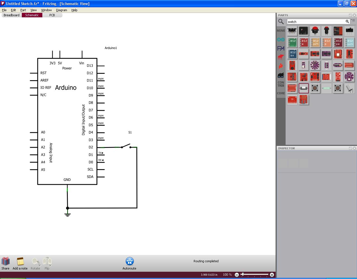
Task: Click the D13 pin label on the Arduino
Action: pyautogui.click(x=90, y=66)
